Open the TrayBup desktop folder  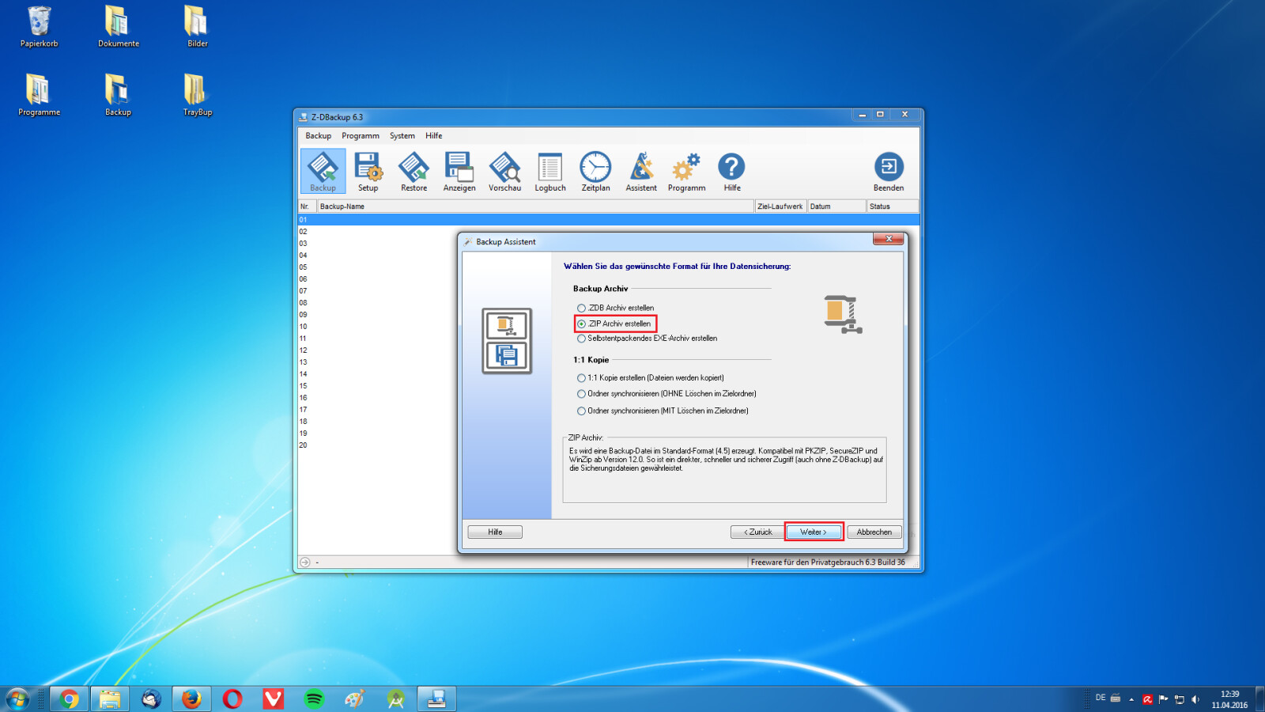(x=197, y=95)
